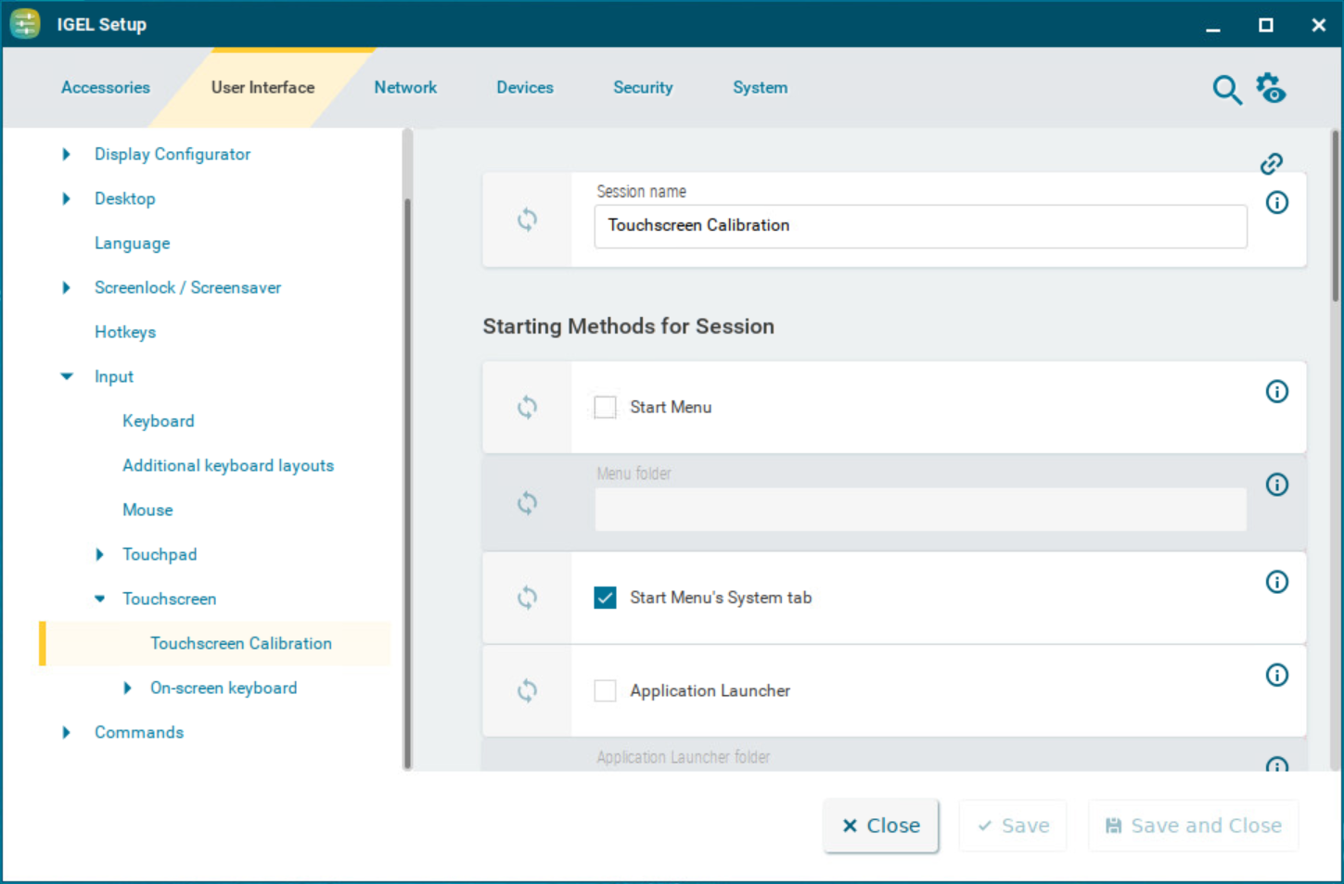Expand the Display Configurator tree node
The width and height of the screenshot is (1344, 884).
point(66,155)
